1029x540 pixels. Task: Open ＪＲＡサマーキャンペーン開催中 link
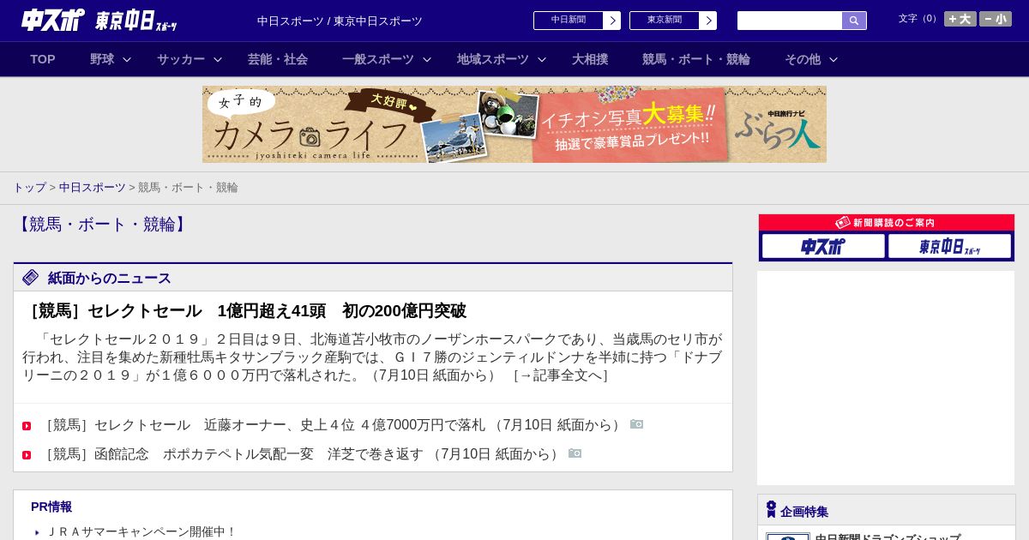[141, 531]
